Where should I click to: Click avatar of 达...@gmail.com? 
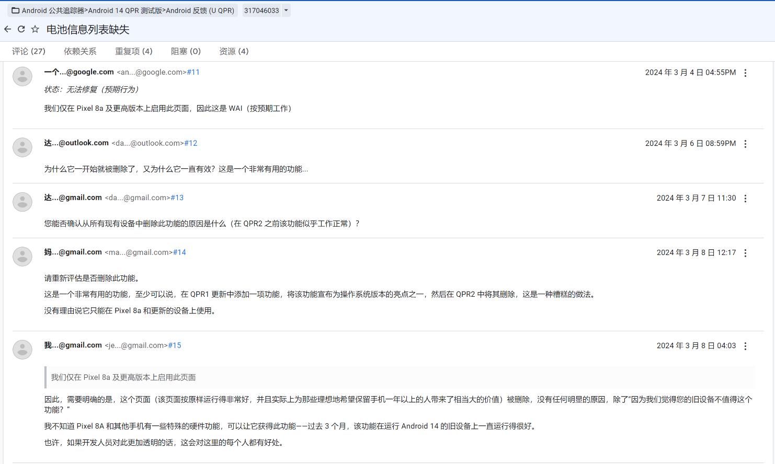22,202
